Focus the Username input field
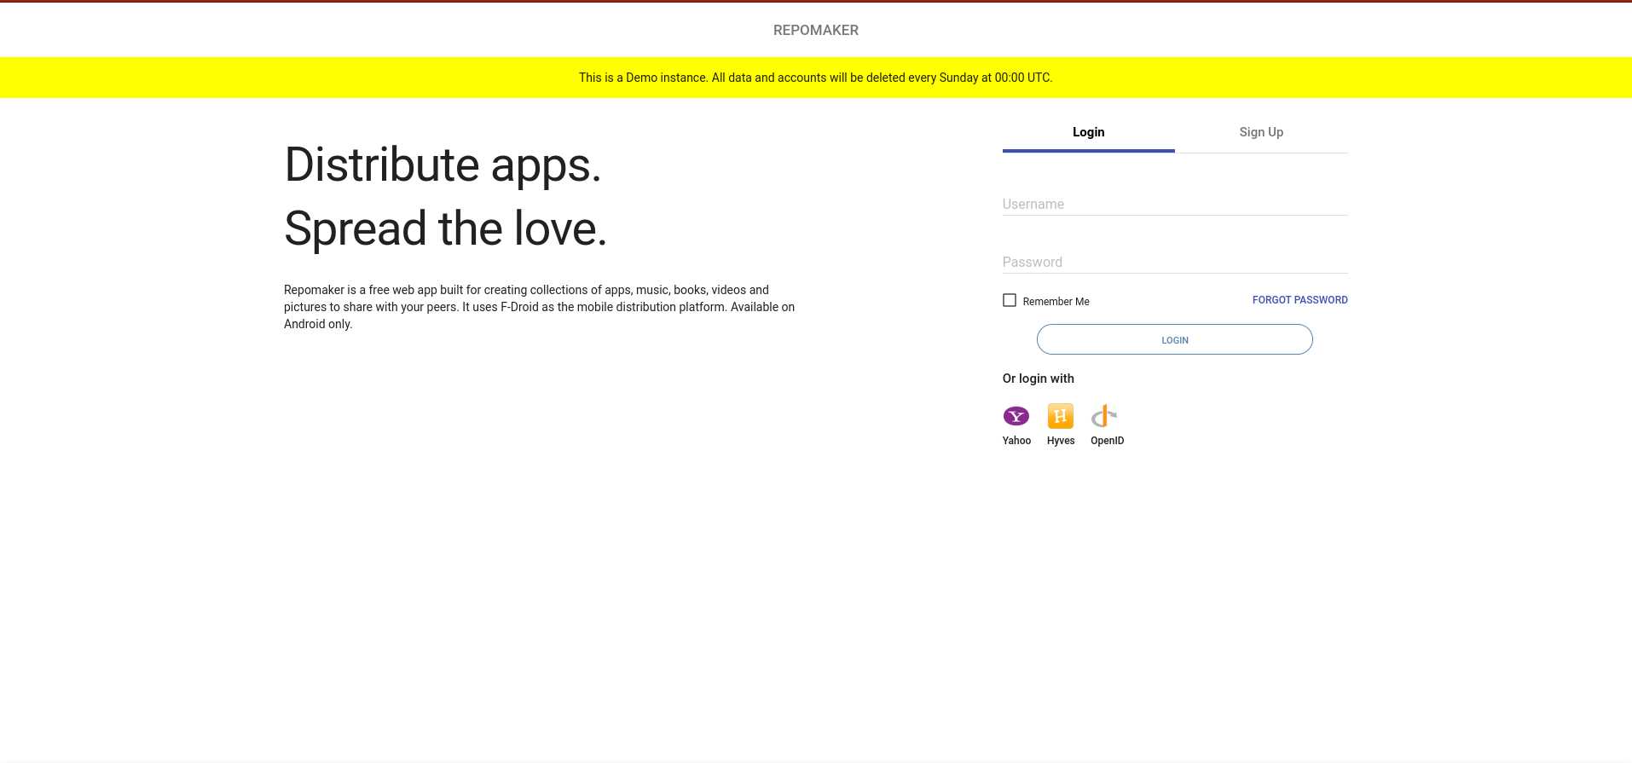Viewport: 1632px width, 763px height. (x=1174, y=205)
